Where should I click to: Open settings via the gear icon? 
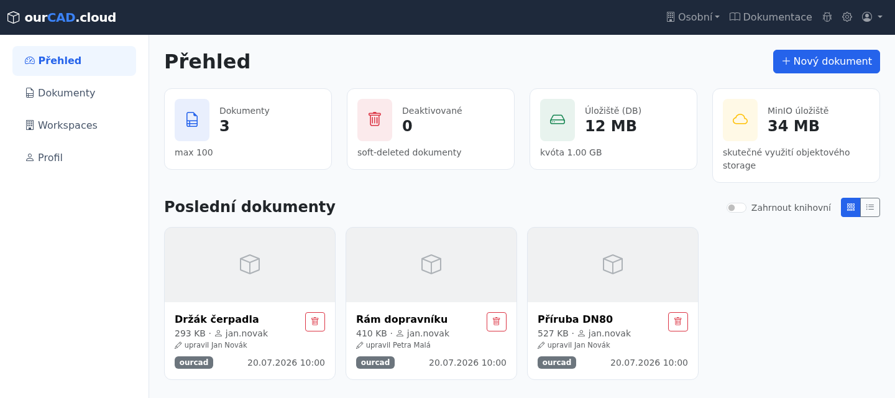pos(847,17)
